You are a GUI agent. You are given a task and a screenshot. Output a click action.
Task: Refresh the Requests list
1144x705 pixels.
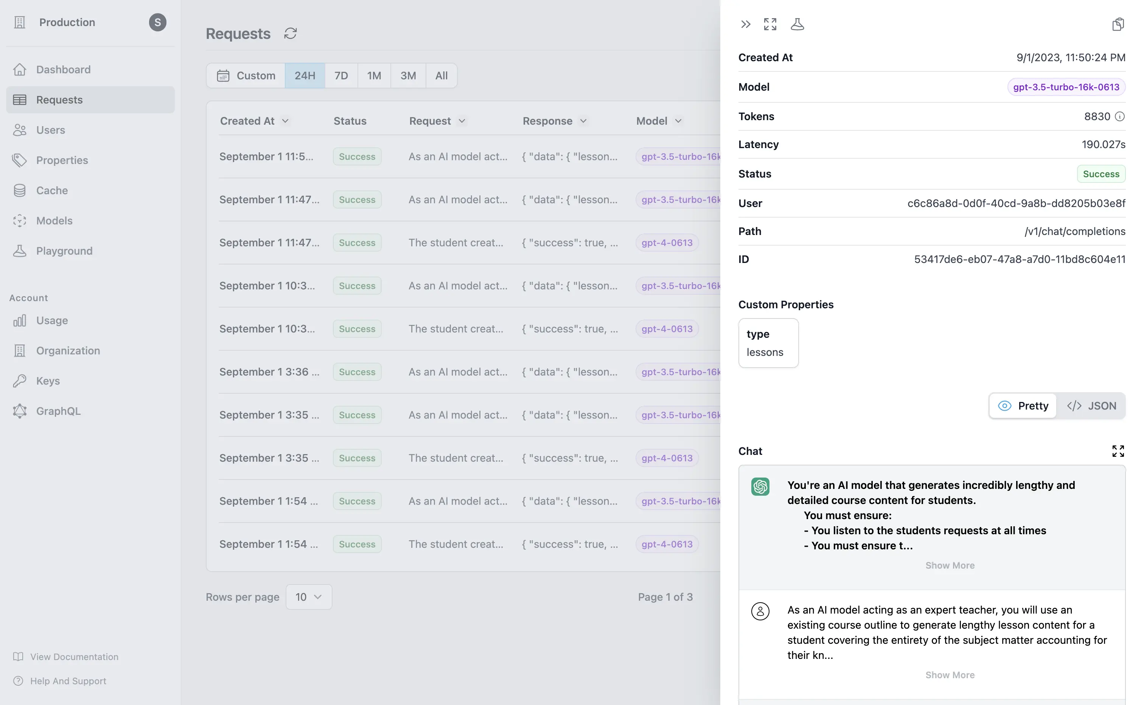tap(290, 33)
